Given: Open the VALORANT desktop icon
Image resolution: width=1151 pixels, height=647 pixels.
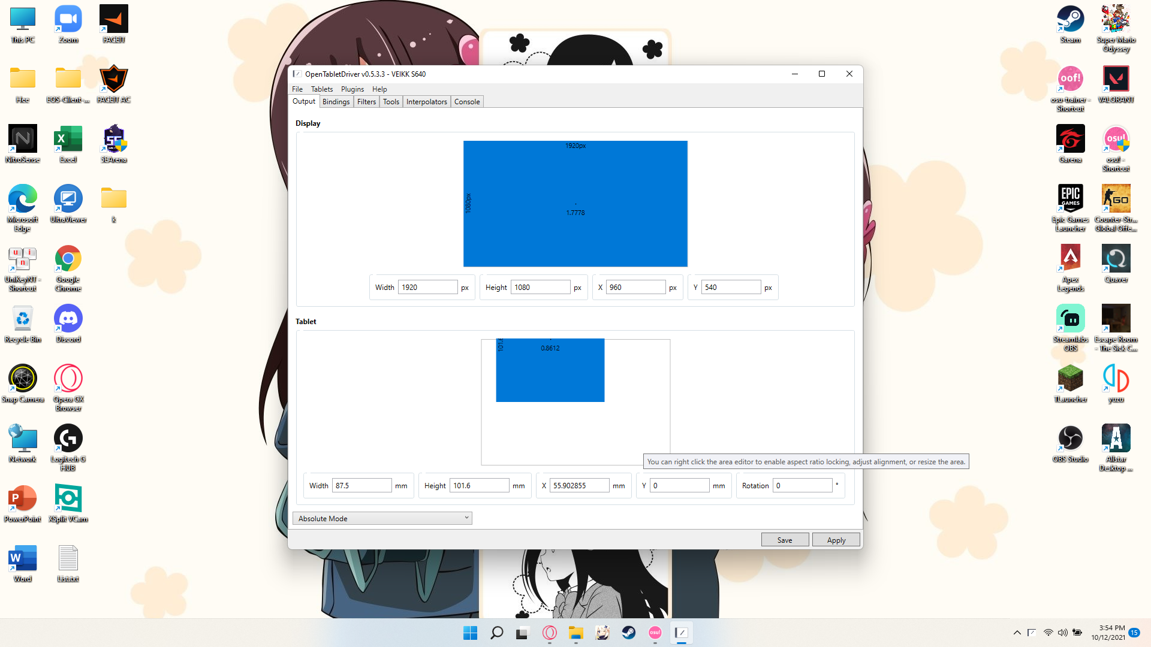Looking at the screenshot, I should [x=1116, y=84].
